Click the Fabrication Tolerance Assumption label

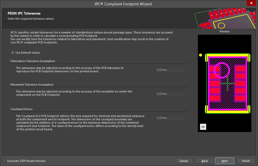point(33,61)
